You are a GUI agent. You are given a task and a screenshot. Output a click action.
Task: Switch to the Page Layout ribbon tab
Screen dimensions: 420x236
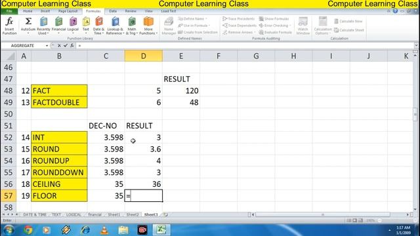(68, 11)
